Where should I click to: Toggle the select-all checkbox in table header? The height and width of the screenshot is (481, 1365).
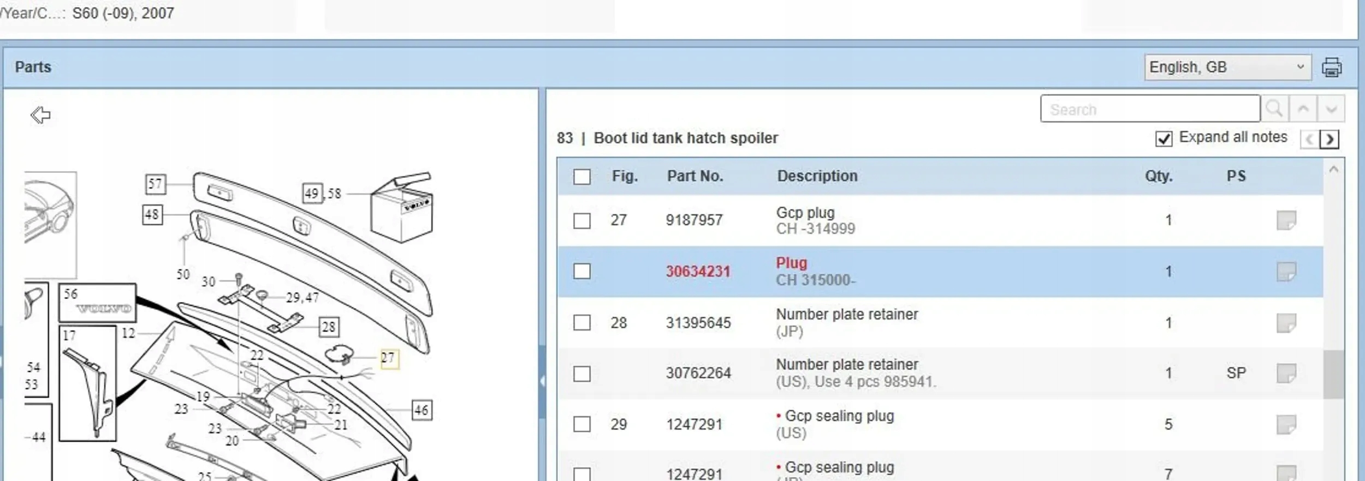[582, 177]
